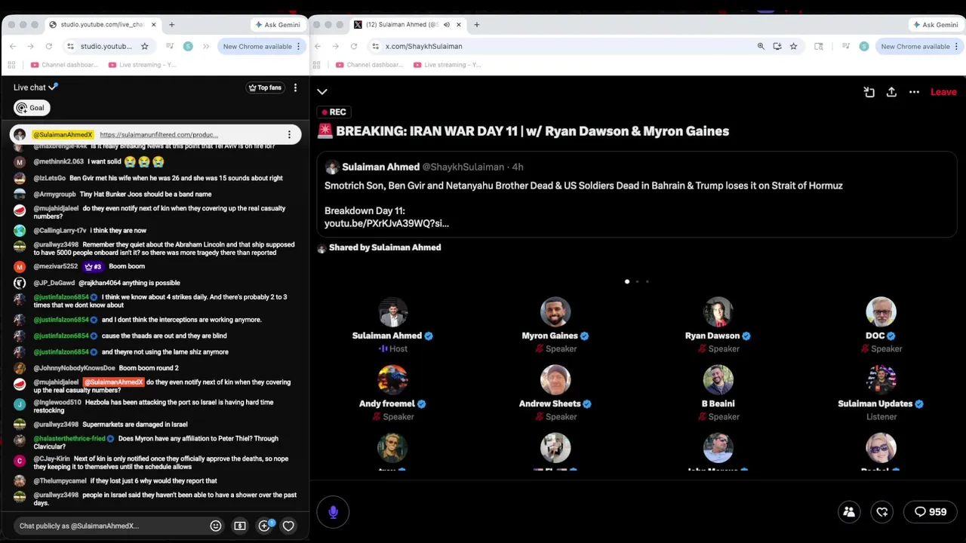The height and width of the screenshot is (543, 966).
Task: Open Channel dashboard bookmark in YouTube Studio window
Action: tap(66, 65)
